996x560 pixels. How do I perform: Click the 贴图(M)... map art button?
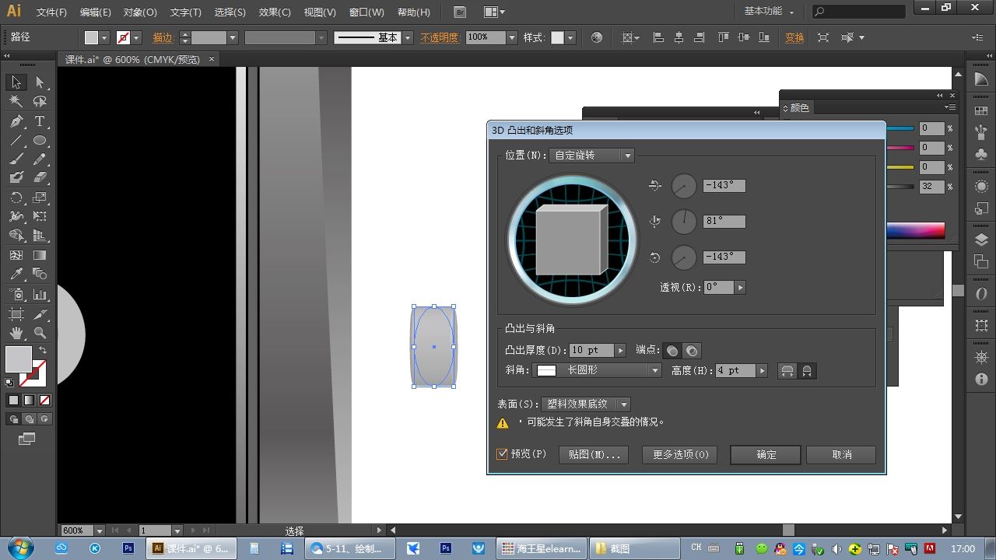pos(594,454)
